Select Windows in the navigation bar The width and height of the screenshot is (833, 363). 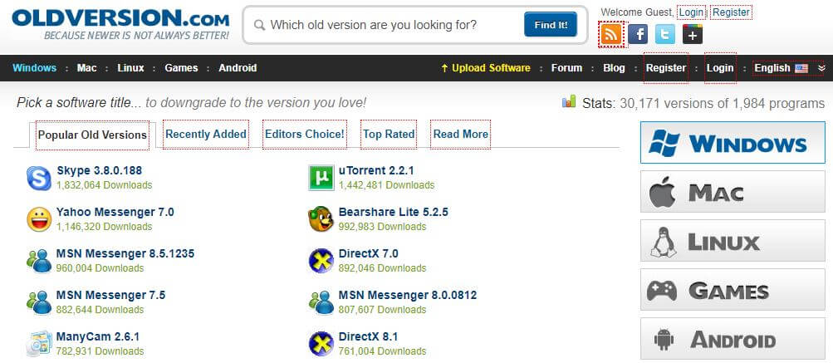35,68
